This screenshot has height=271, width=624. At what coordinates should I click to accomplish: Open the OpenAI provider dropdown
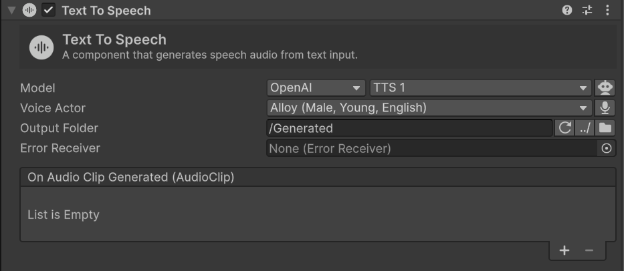click(316, 88)
